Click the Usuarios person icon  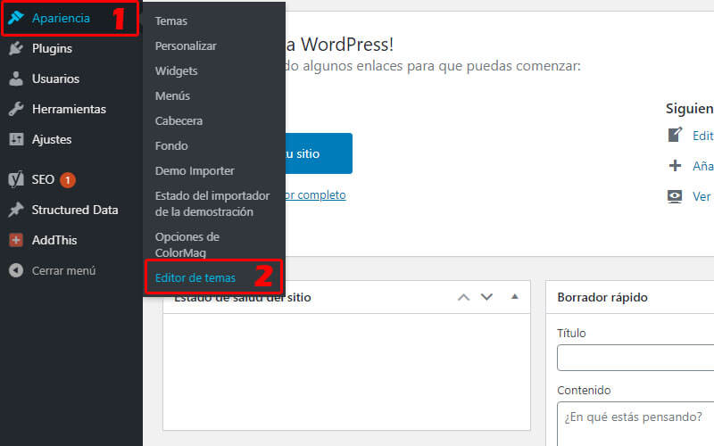point(16,78)
